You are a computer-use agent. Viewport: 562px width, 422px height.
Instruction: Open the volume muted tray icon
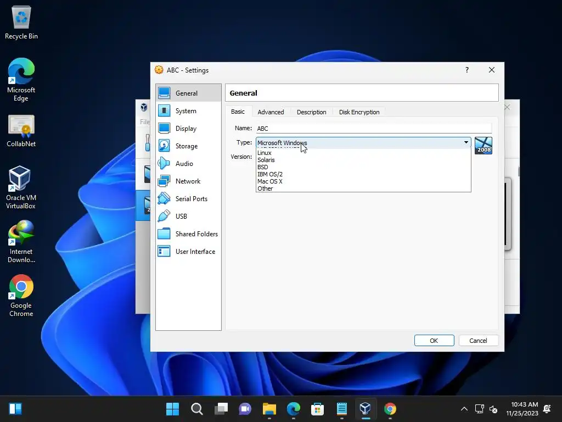pos(493,409)
